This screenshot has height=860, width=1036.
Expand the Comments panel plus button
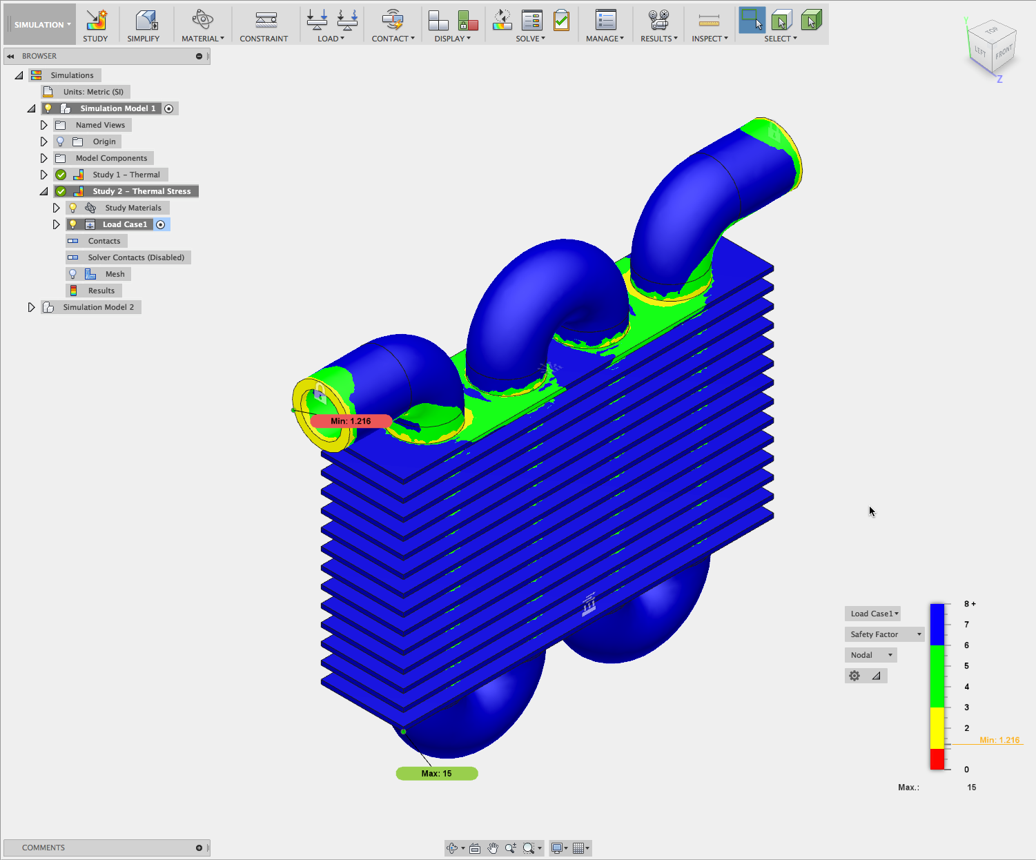pos(199,848)
